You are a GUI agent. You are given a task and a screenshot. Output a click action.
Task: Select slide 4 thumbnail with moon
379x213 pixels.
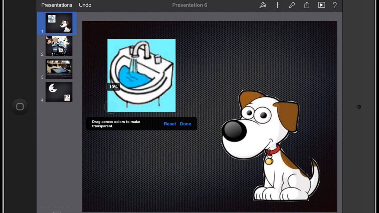tap(59, 92)
